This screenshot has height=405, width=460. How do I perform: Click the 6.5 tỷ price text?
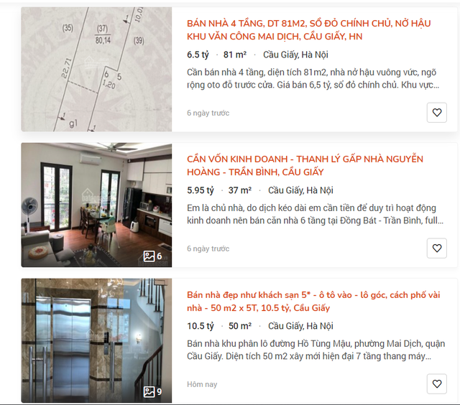tap(198, 55)
